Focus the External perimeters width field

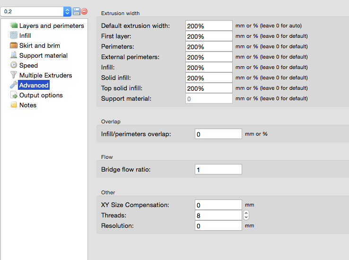[209, 57]
